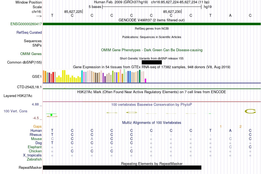Select the Sequences SNPs track label
The height and width of the screenshot is (174, 261).
tap(33, 43)
